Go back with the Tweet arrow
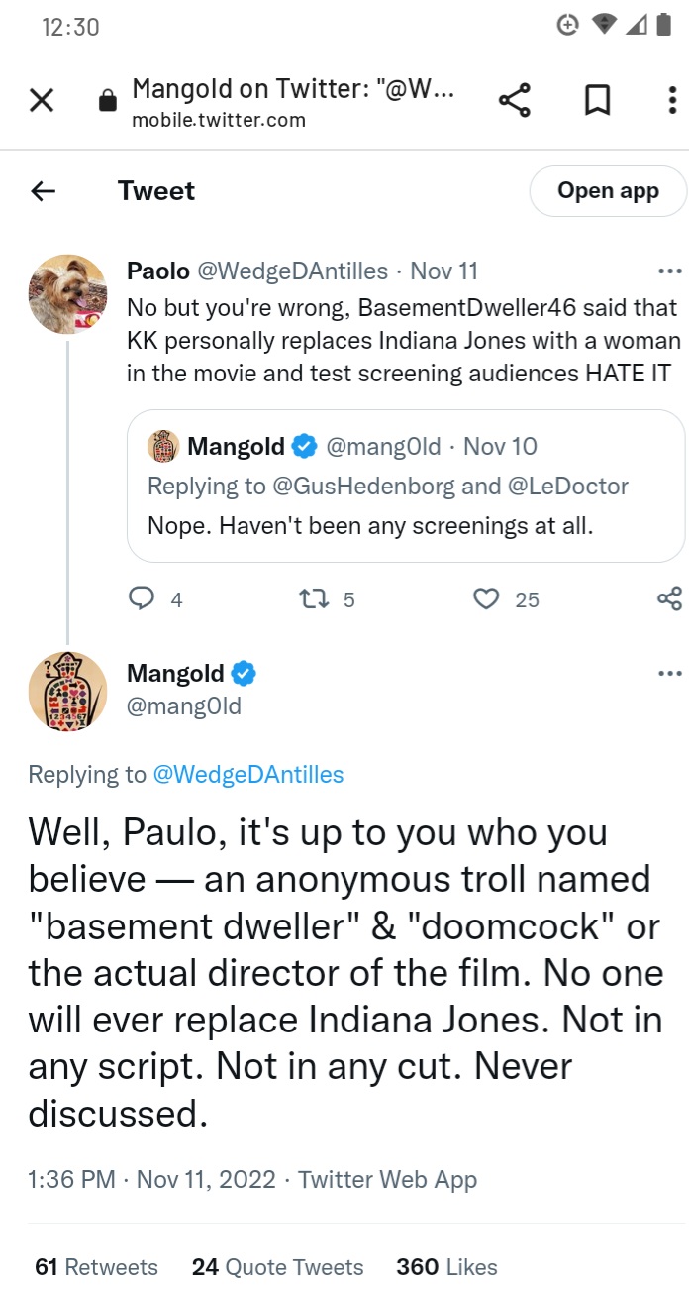 pos(44,191)
